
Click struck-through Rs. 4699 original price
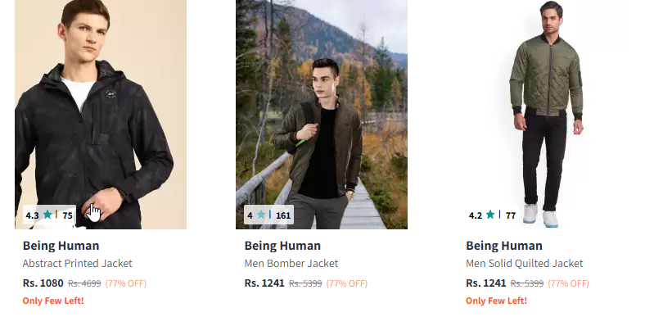(x=84, y=283)
